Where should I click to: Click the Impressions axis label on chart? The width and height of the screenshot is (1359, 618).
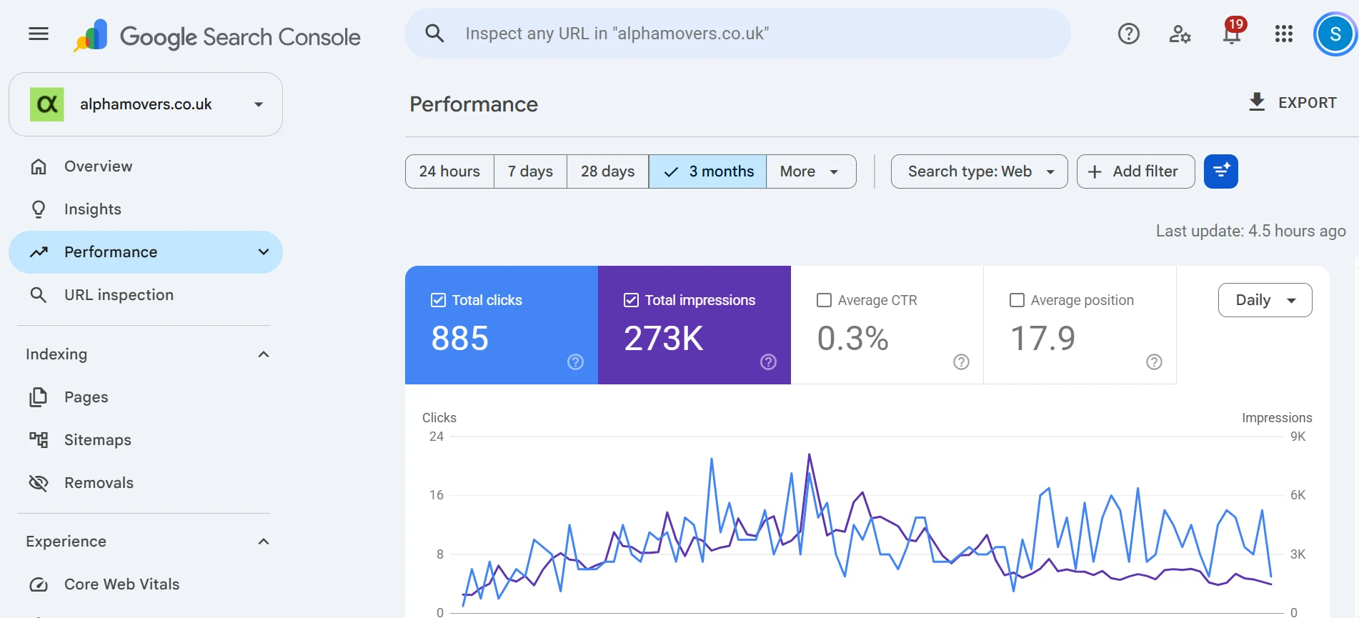click(x=1277, y=418)
